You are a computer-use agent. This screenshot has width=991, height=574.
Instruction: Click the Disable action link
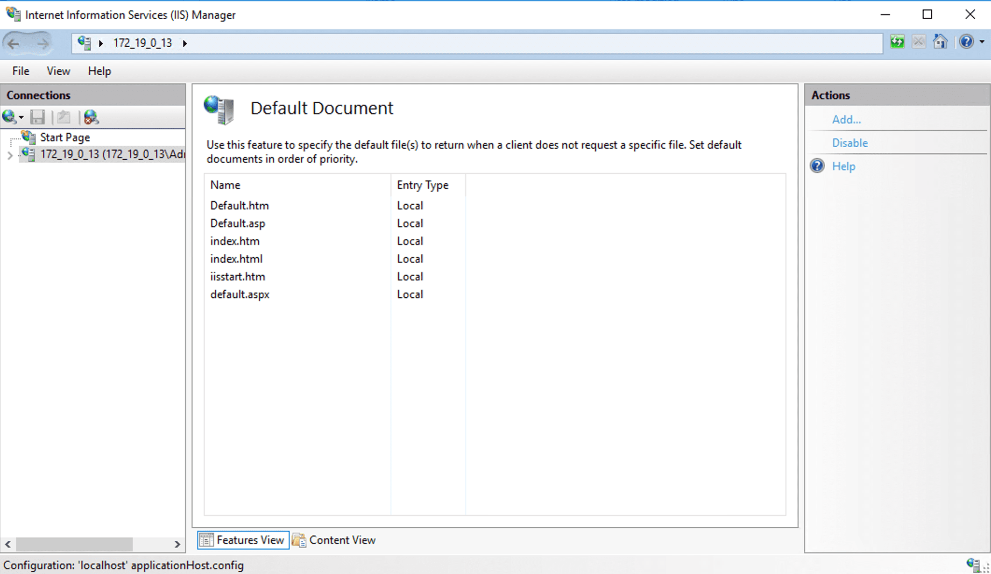(x=850, y=143)
